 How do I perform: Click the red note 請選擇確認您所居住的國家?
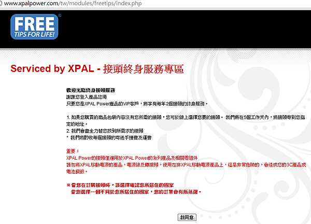click(120, 185)
